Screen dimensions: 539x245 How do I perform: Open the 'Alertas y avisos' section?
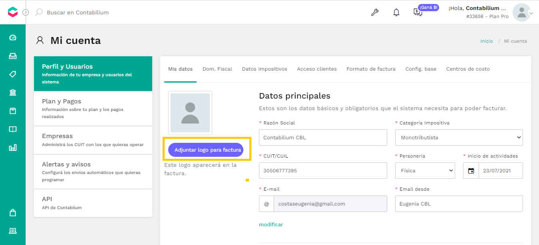click(93, 172)
